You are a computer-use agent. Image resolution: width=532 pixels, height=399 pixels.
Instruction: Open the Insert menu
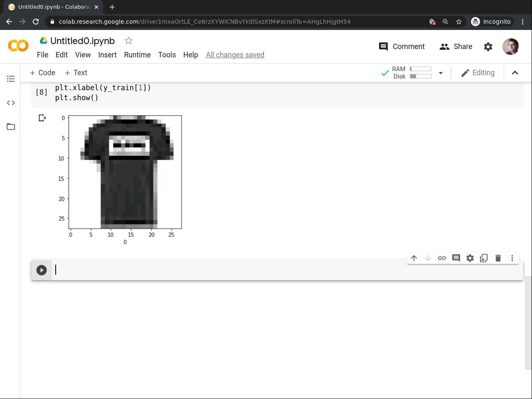click(x=107, y=55)
